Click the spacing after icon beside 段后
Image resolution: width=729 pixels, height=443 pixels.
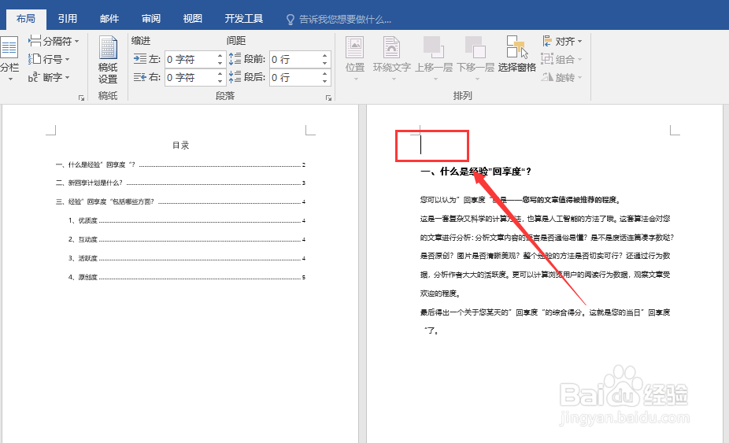(x=235, y=77)
